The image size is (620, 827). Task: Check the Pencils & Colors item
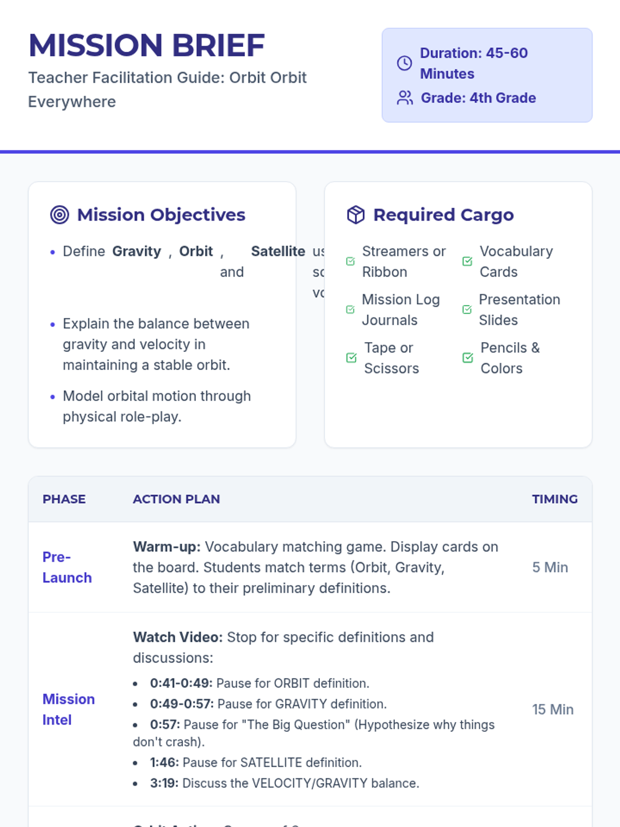[468, 358]
